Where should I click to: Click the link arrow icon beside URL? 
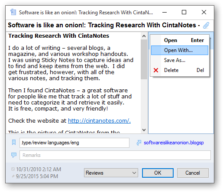click(x=139, y=143)
